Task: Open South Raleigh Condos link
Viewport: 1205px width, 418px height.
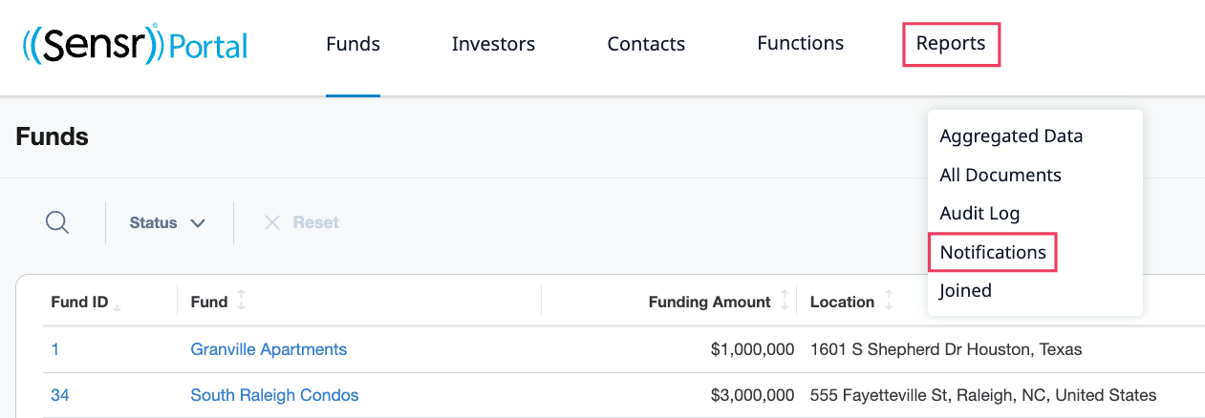Action: click(x=274, y=395)
